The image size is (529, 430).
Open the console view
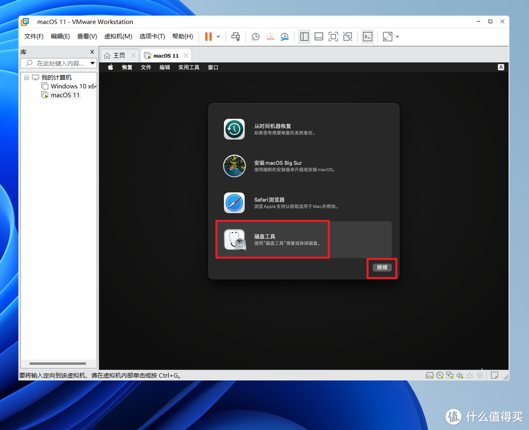click(367, 36)
